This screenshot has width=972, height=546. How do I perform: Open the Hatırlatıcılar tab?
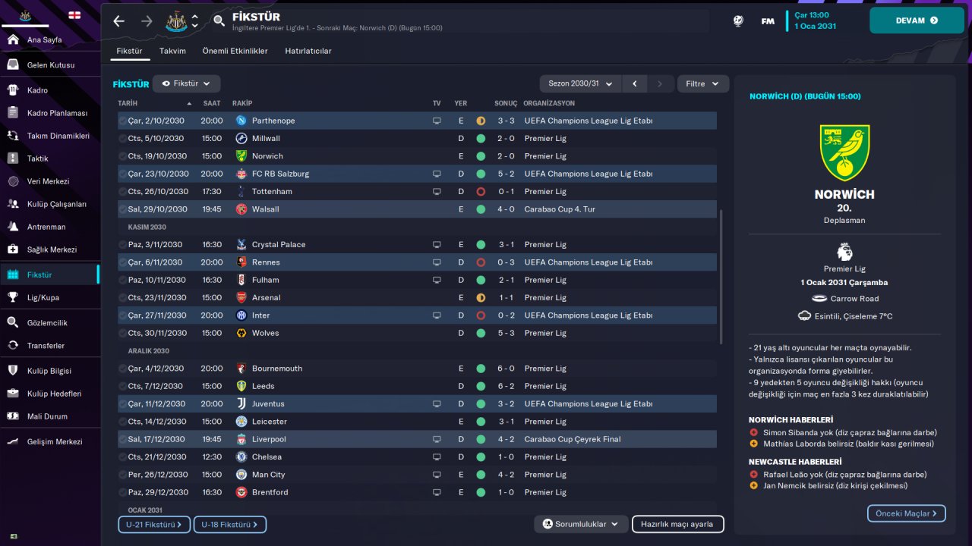pyautogui.click(x=308, y=51)
